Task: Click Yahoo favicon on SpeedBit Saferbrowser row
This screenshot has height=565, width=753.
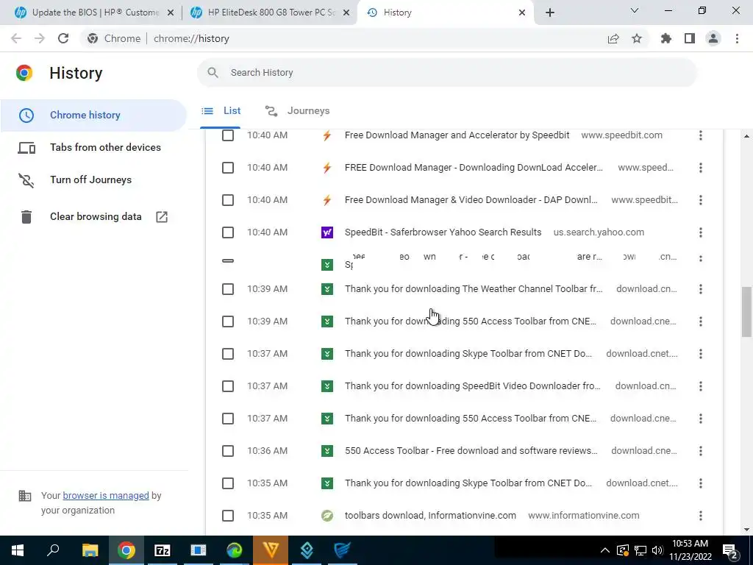Action: click(327, 232)
